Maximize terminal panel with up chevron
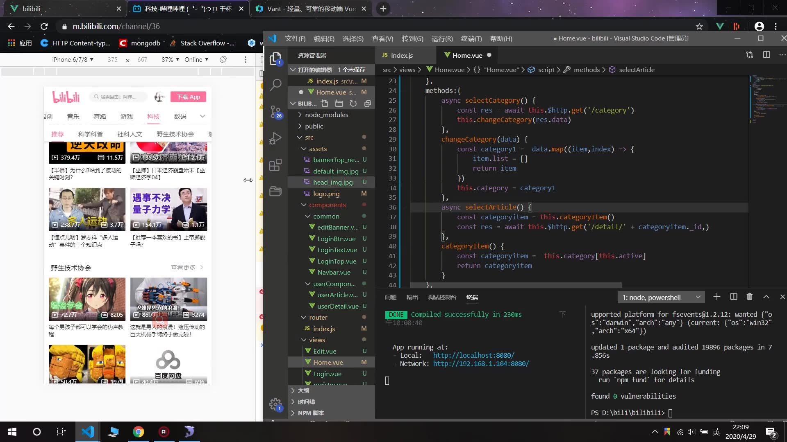 click(x=766, y=297)
